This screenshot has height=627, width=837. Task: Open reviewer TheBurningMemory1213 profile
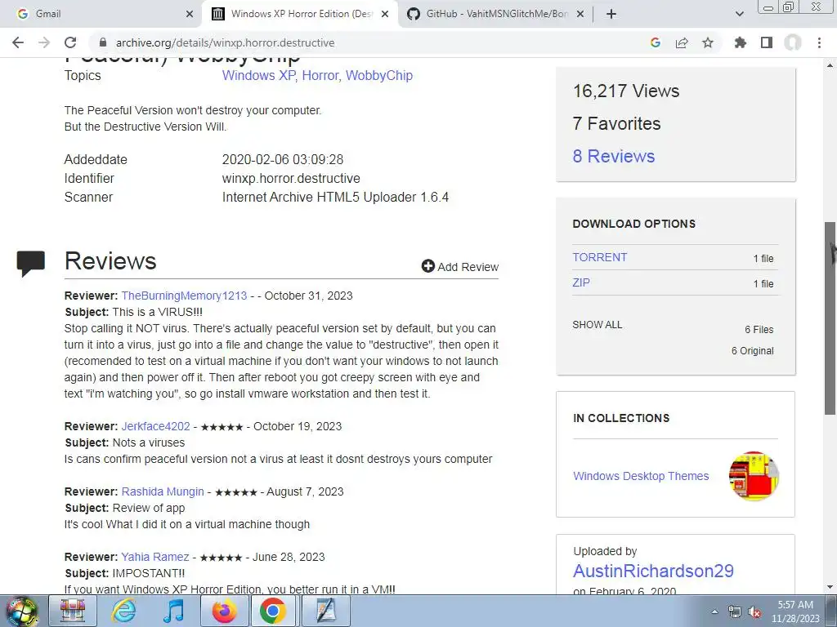click(x=184, y=296)
